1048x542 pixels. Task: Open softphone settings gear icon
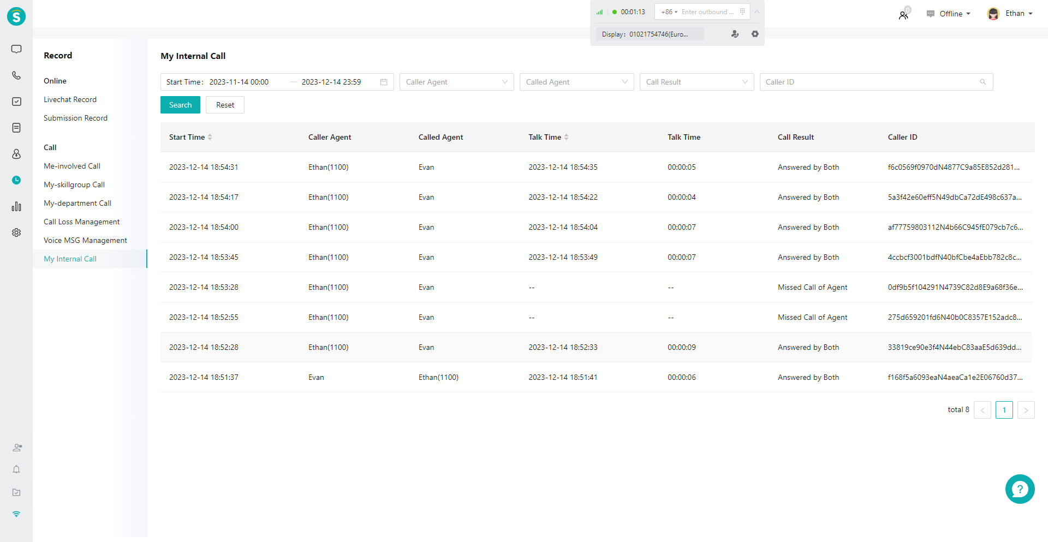click(x=755, y=34)
